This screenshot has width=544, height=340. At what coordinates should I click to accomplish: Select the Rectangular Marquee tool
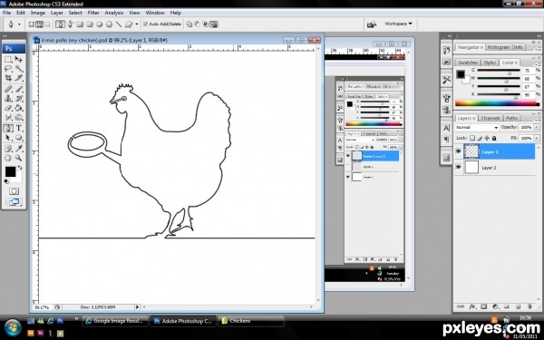coord(8,59)
